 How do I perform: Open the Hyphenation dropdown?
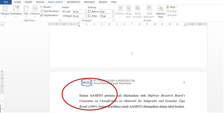click(50, 15)
